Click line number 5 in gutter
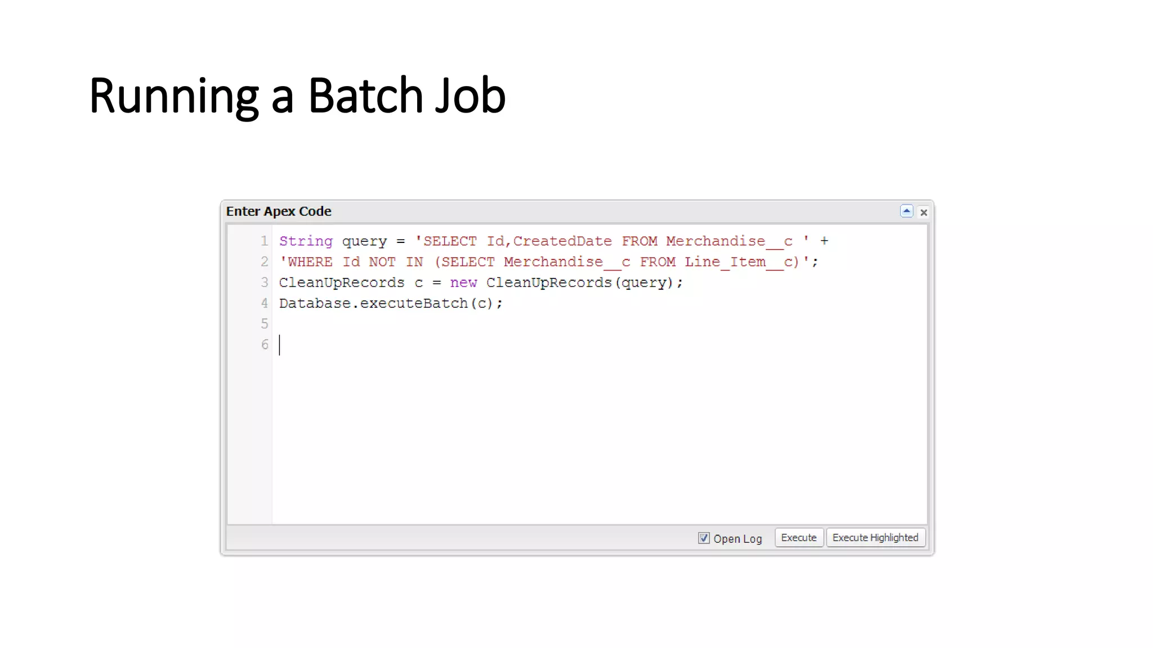The width and height of the screenshot is (1153, 648). [264, 324]
